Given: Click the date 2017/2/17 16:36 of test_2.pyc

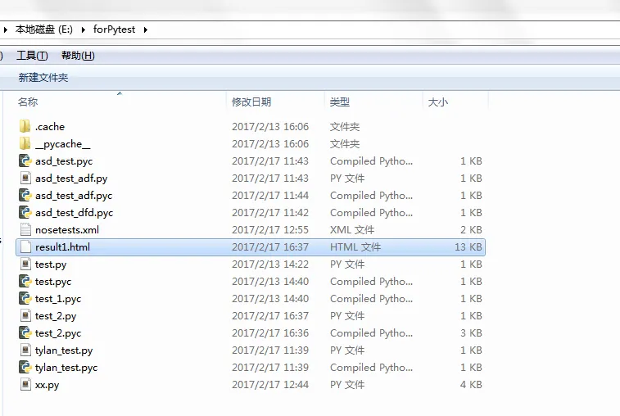Looking at the screenshot, I should click(x=270, y=333).
